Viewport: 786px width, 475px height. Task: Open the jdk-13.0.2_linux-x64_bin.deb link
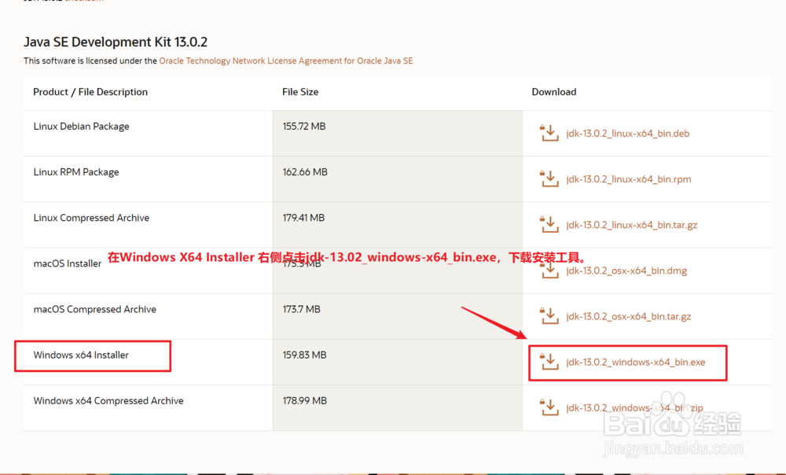[627, 134]
